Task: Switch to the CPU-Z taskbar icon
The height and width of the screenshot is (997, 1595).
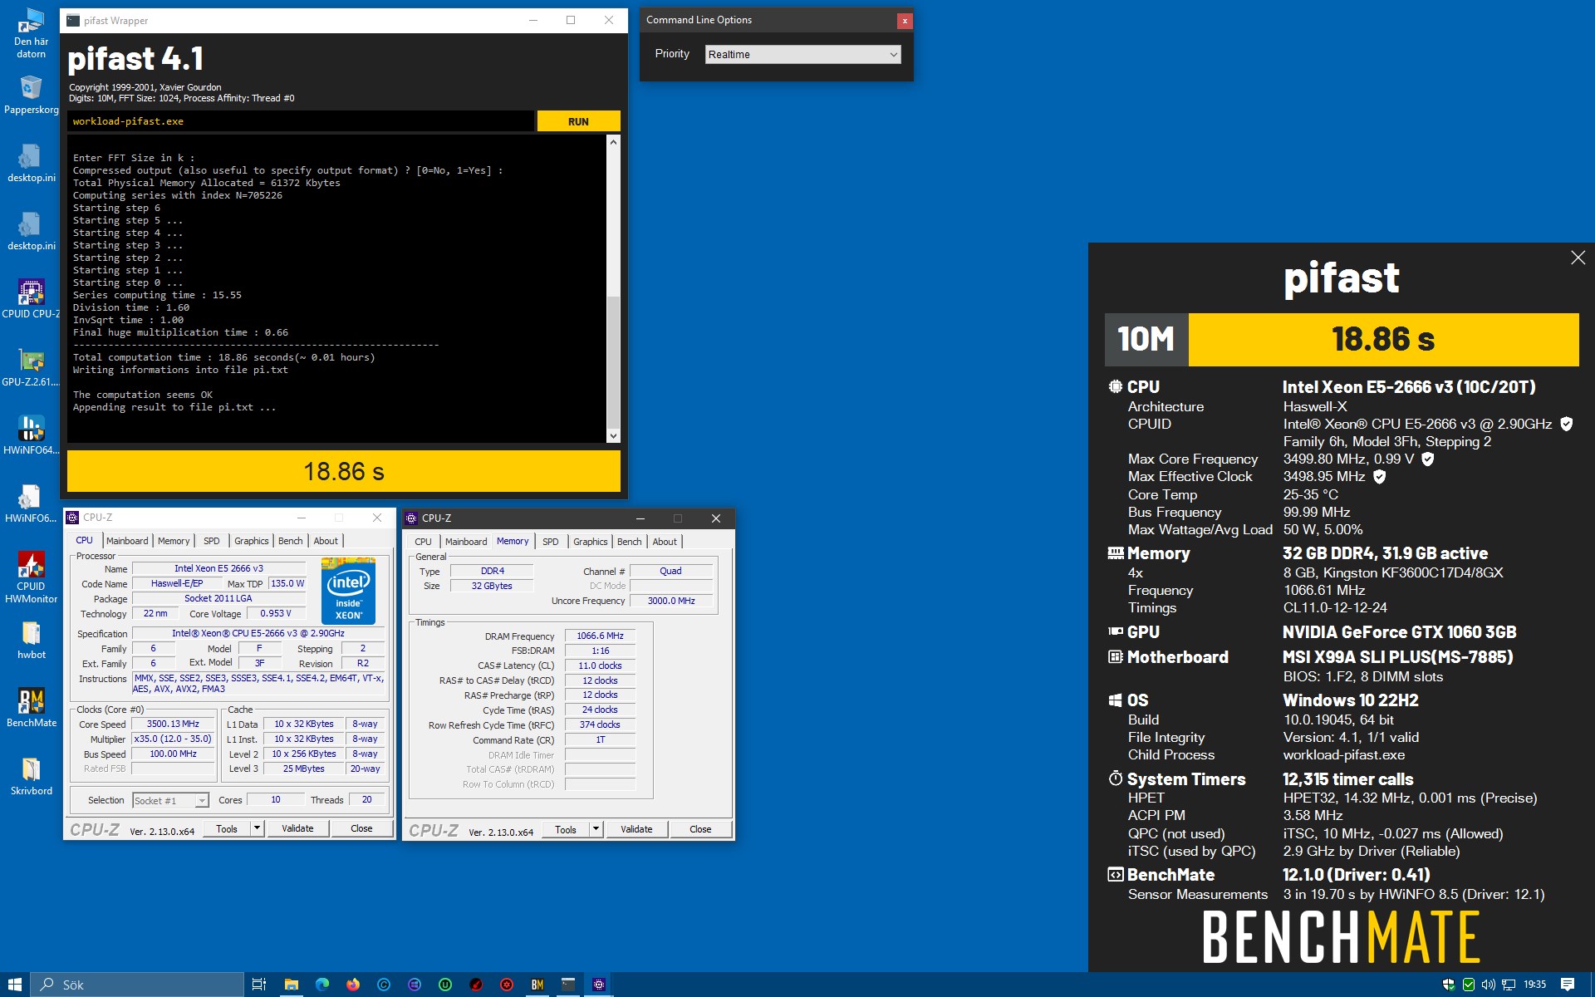Action: (x=599, y=985)
